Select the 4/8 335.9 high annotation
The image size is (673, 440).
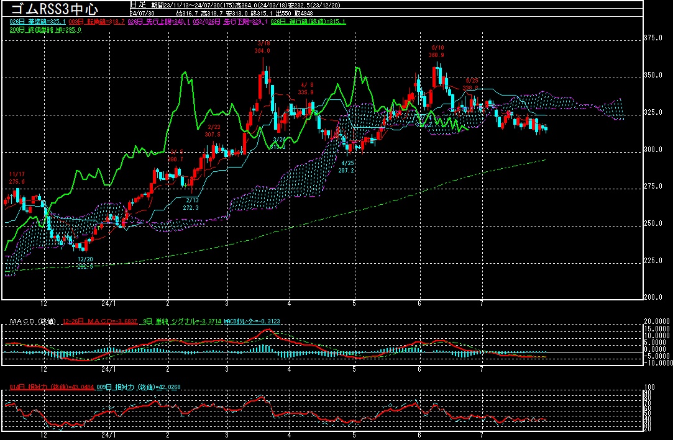[306, 89]
